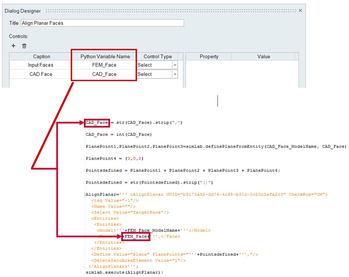
Task: Click the Control Type column header
Action: [157, 57]
